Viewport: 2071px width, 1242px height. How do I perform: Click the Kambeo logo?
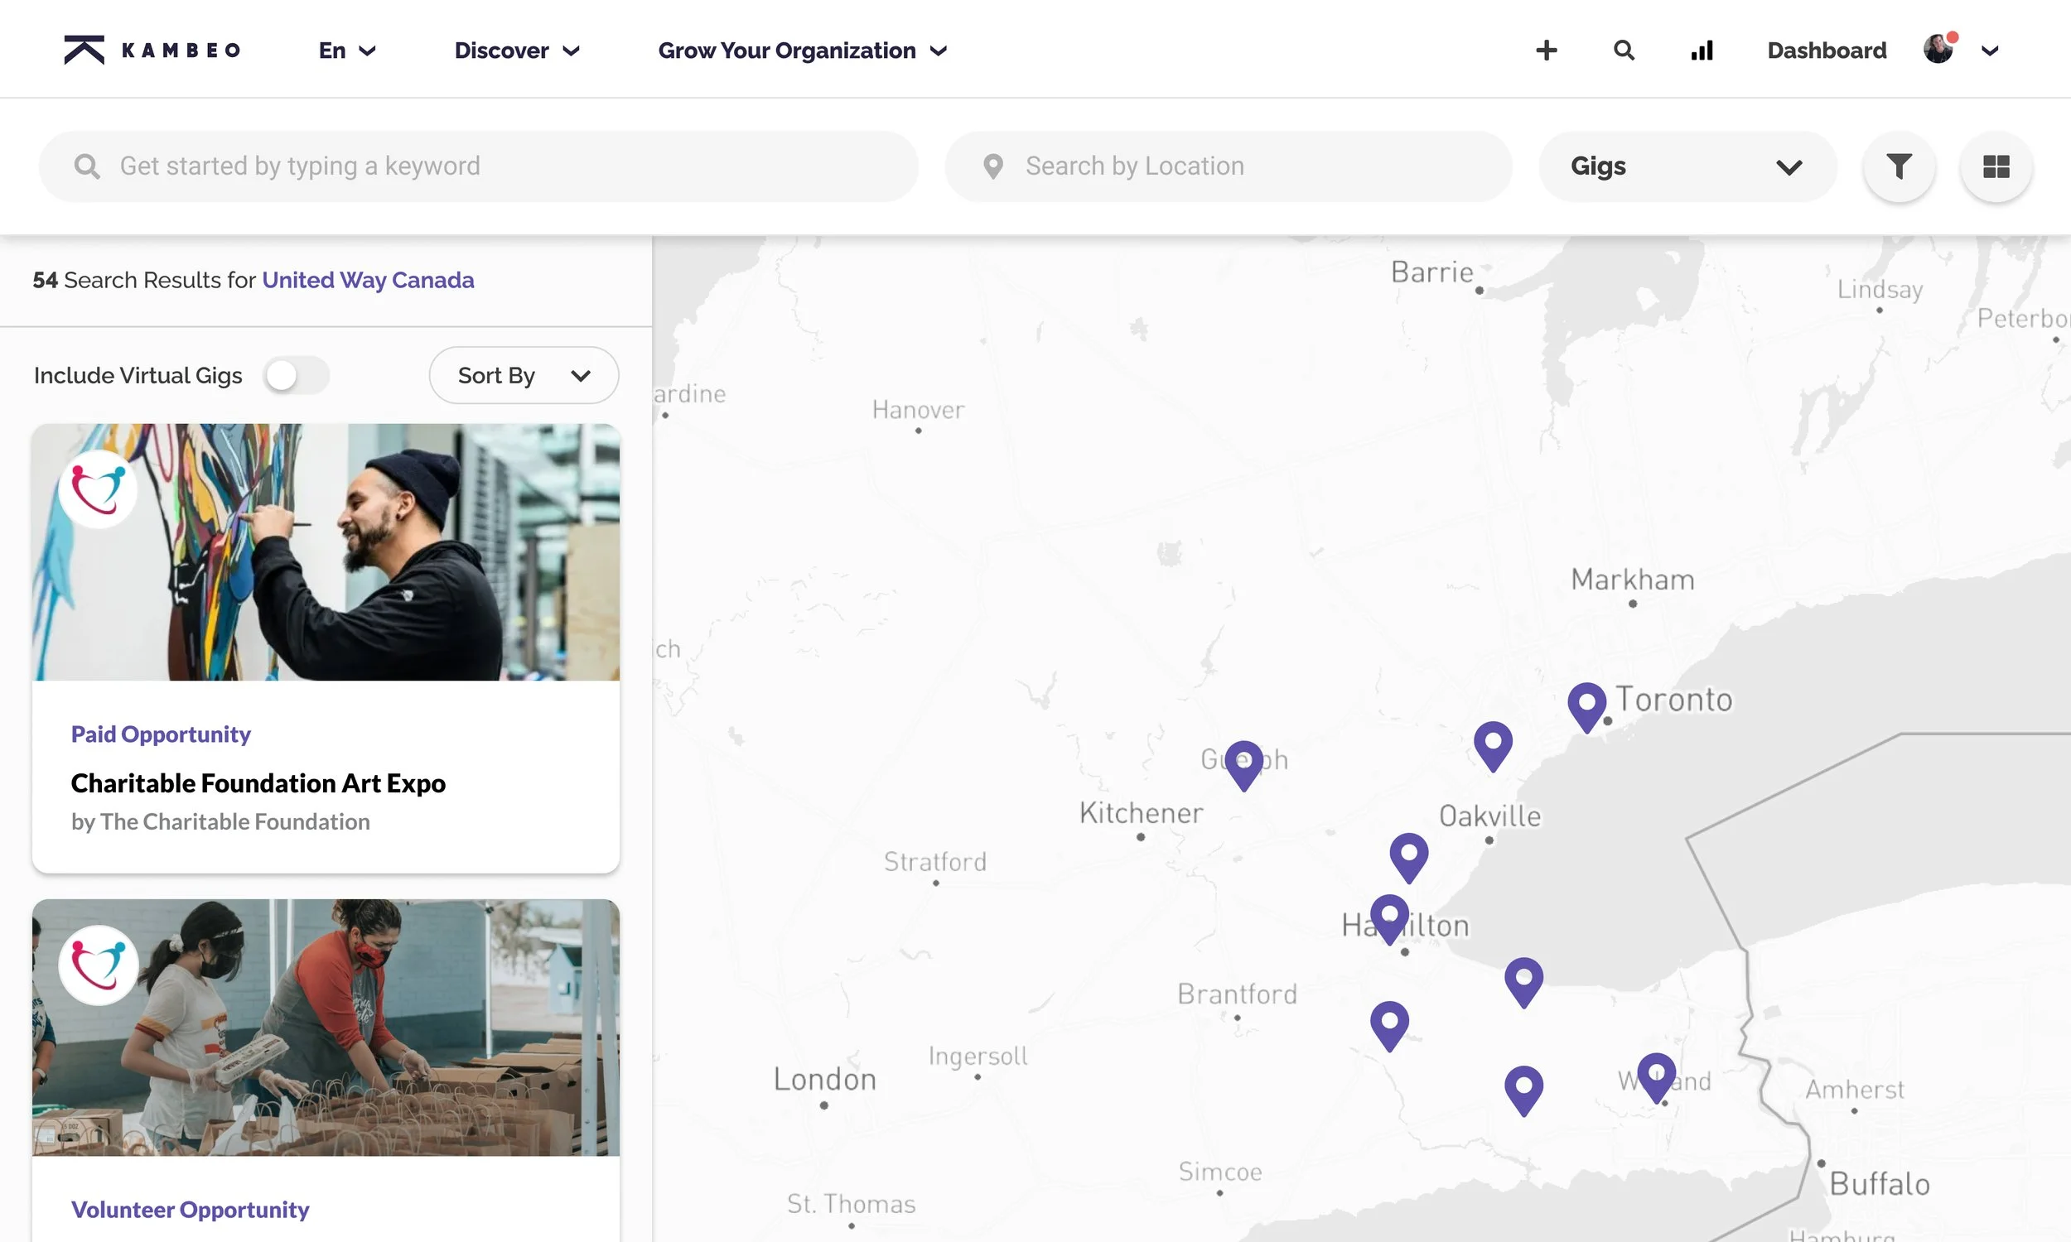point(151,49)
